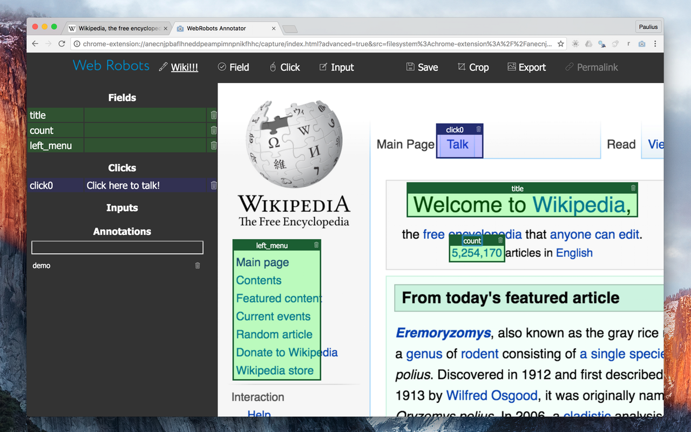Viewport: 691px width, 432px height.
Task: Reload the page
Action: [x=62, y=44]
